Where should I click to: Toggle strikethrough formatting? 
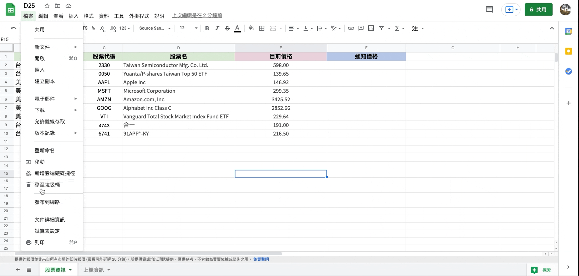[x=227, y=28]
